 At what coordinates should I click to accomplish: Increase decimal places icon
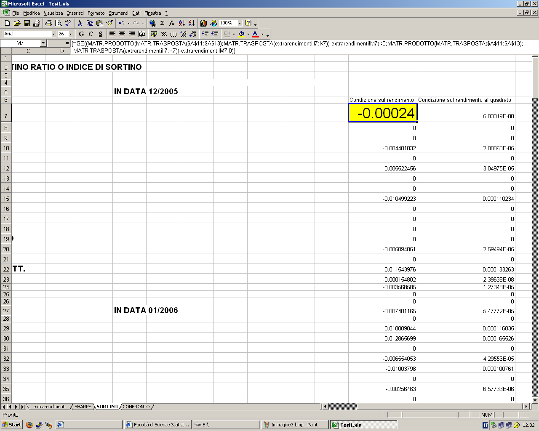click(x=183, y=34)
